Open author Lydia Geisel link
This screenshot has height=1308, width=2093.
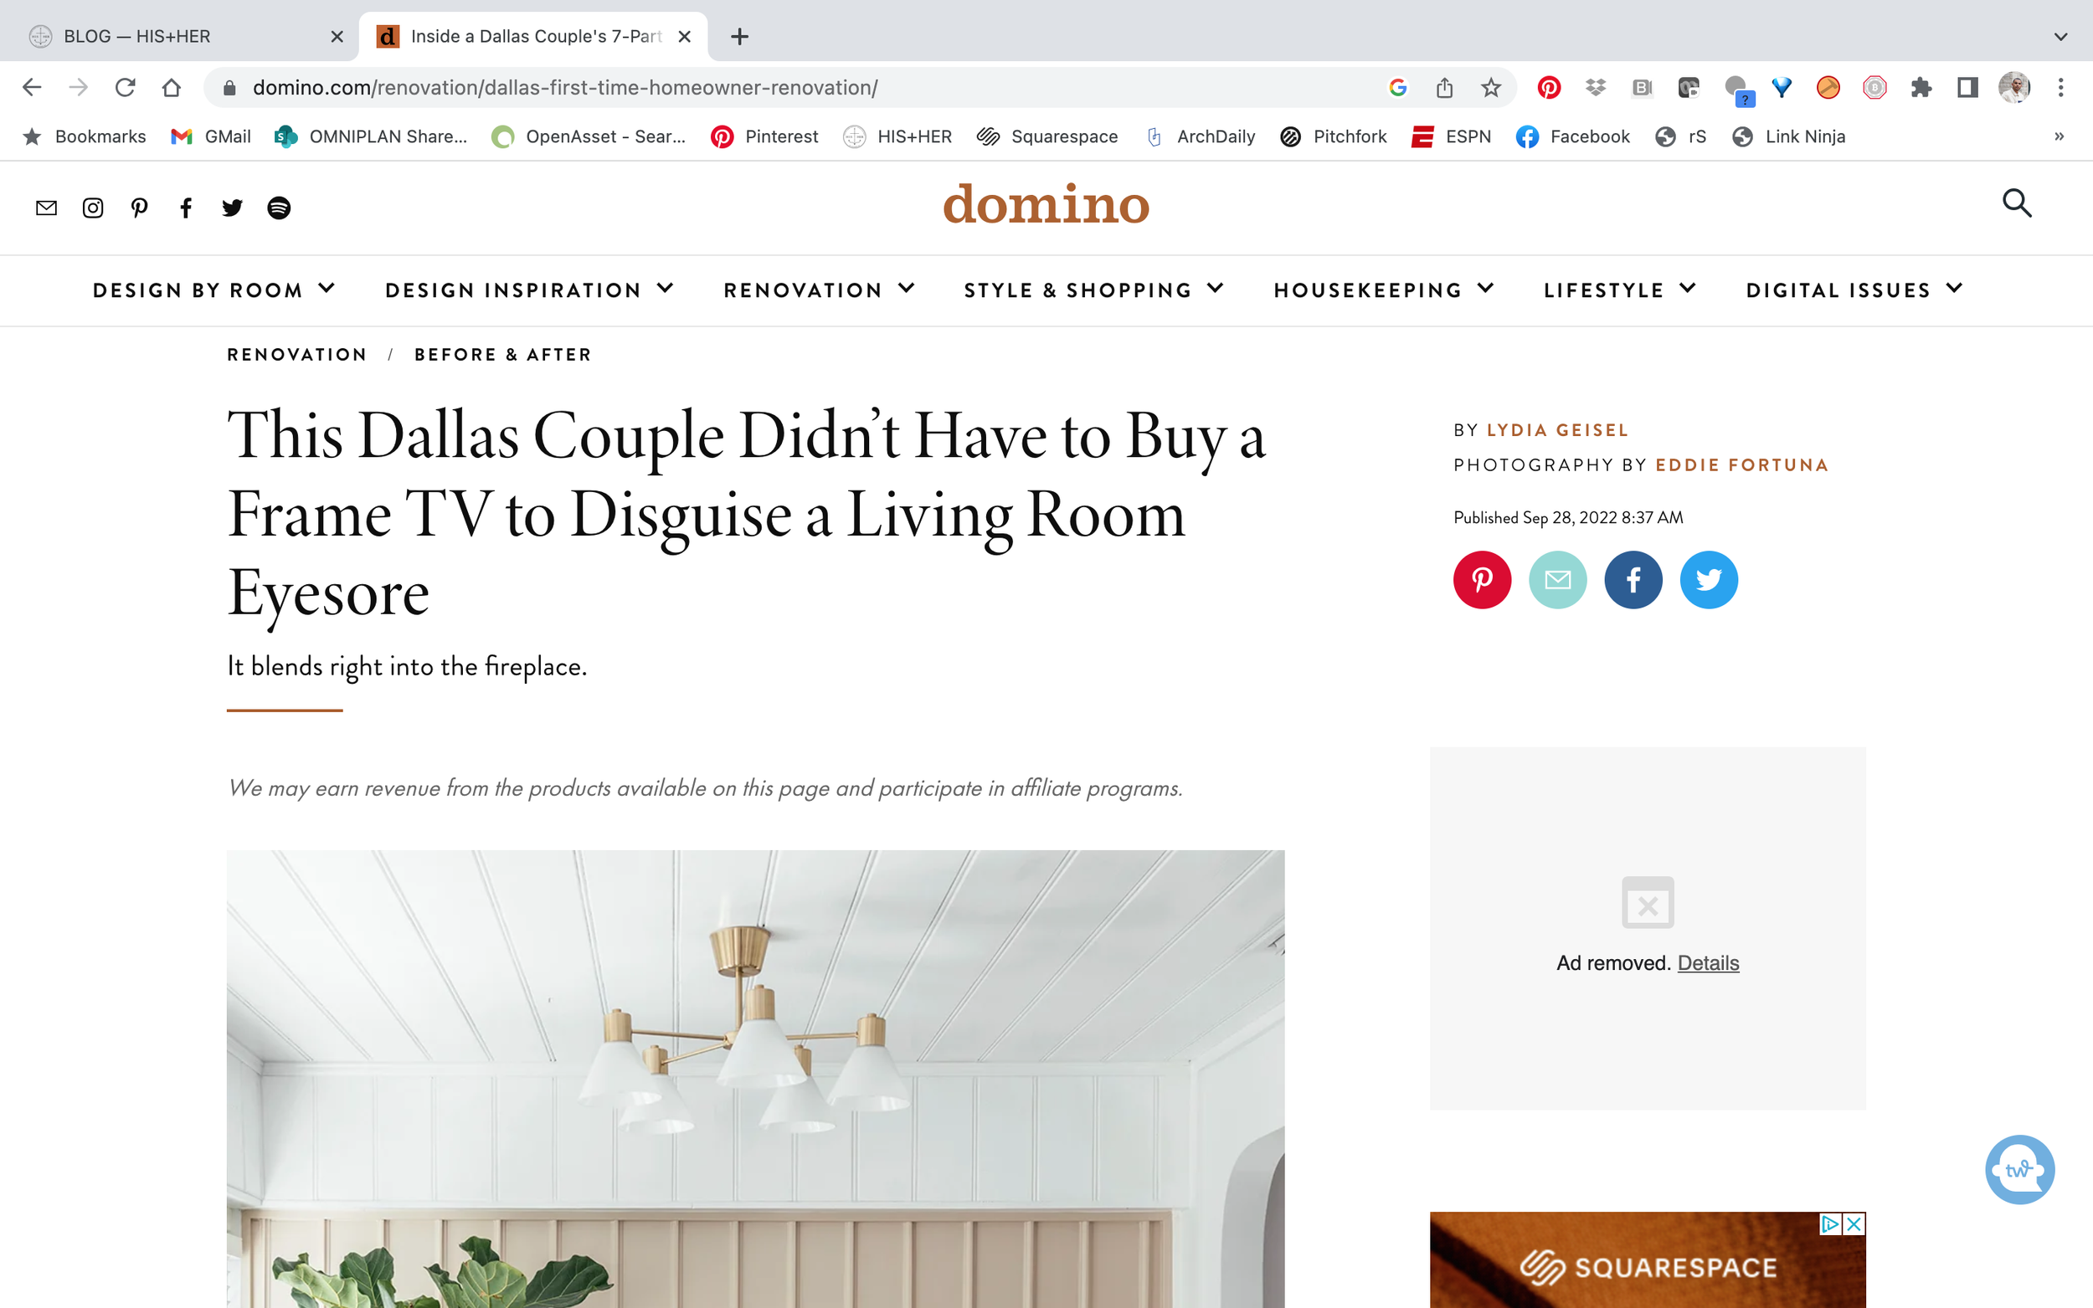click(1557, 430)
